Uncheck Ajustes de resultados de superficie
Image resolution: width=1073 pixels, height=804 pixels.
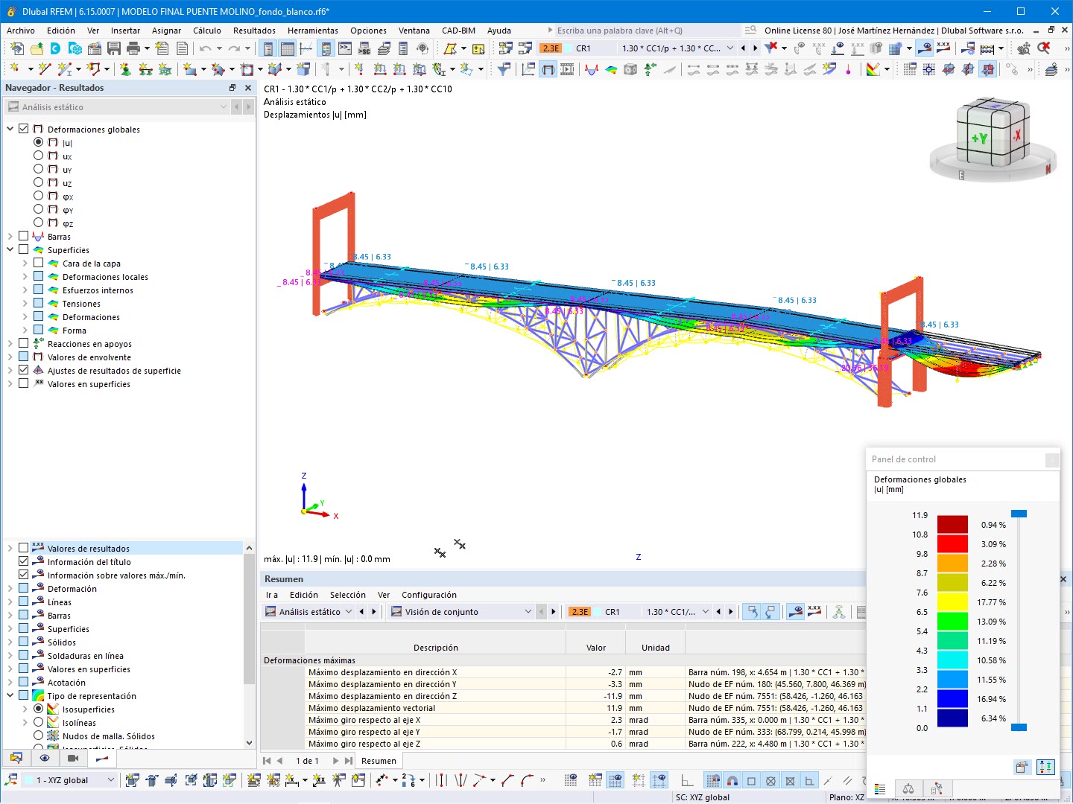point(24,370)
